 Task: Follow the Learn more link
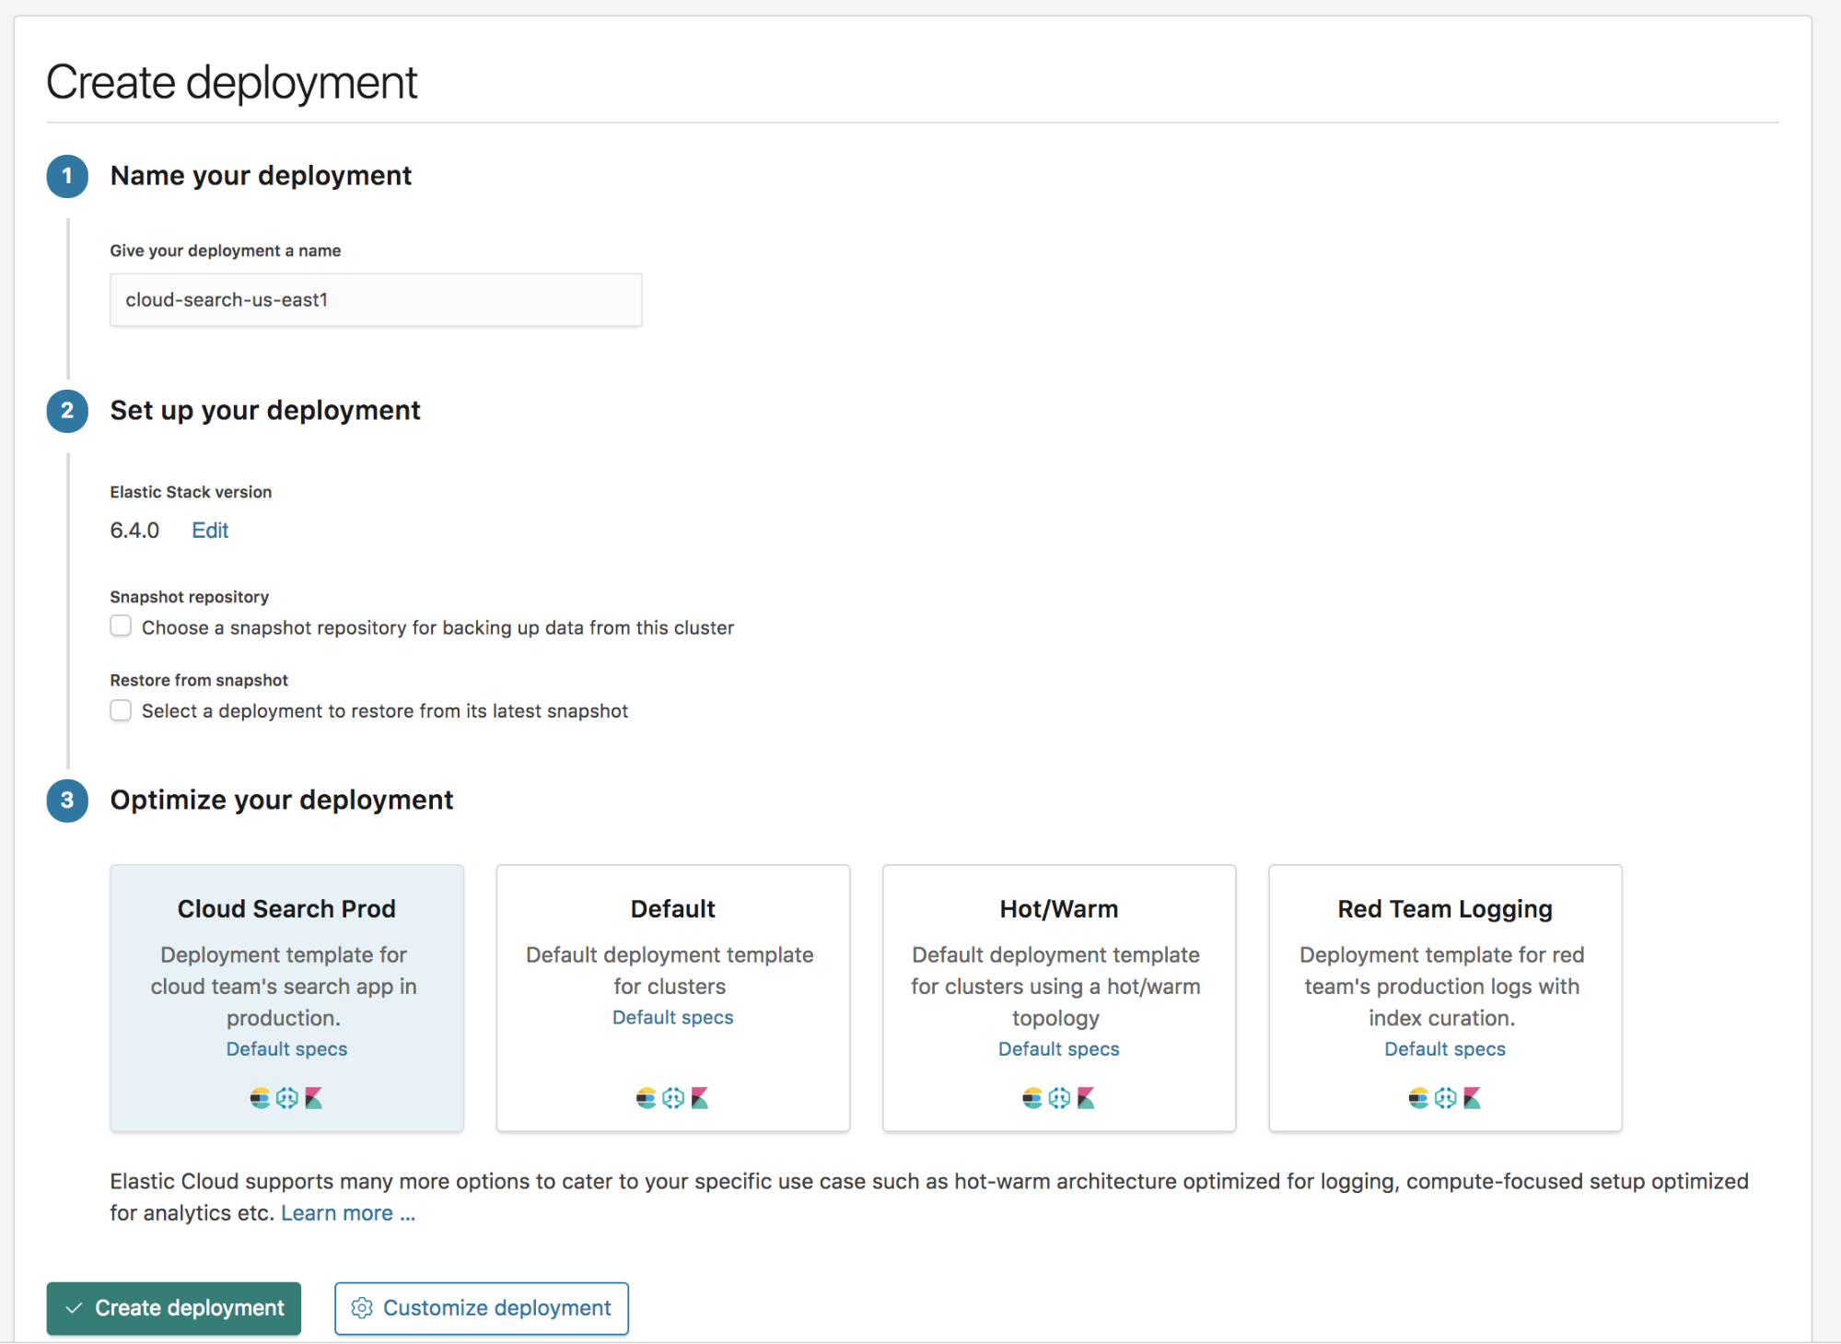[348, 1213]
